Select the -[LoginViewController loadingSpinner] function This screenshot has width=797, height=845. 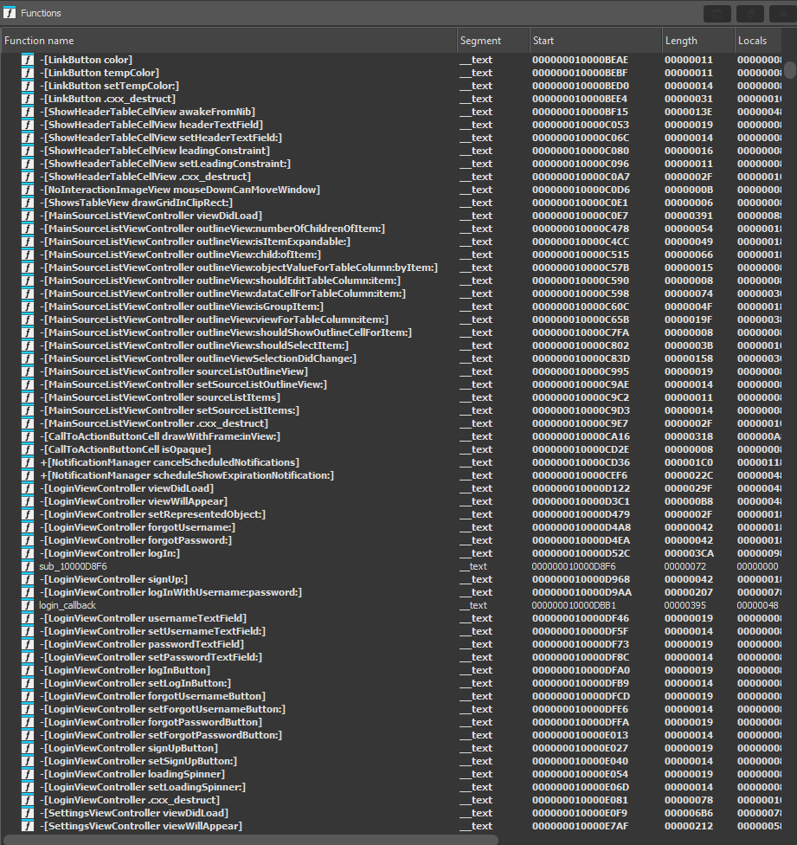coord(134,773)
